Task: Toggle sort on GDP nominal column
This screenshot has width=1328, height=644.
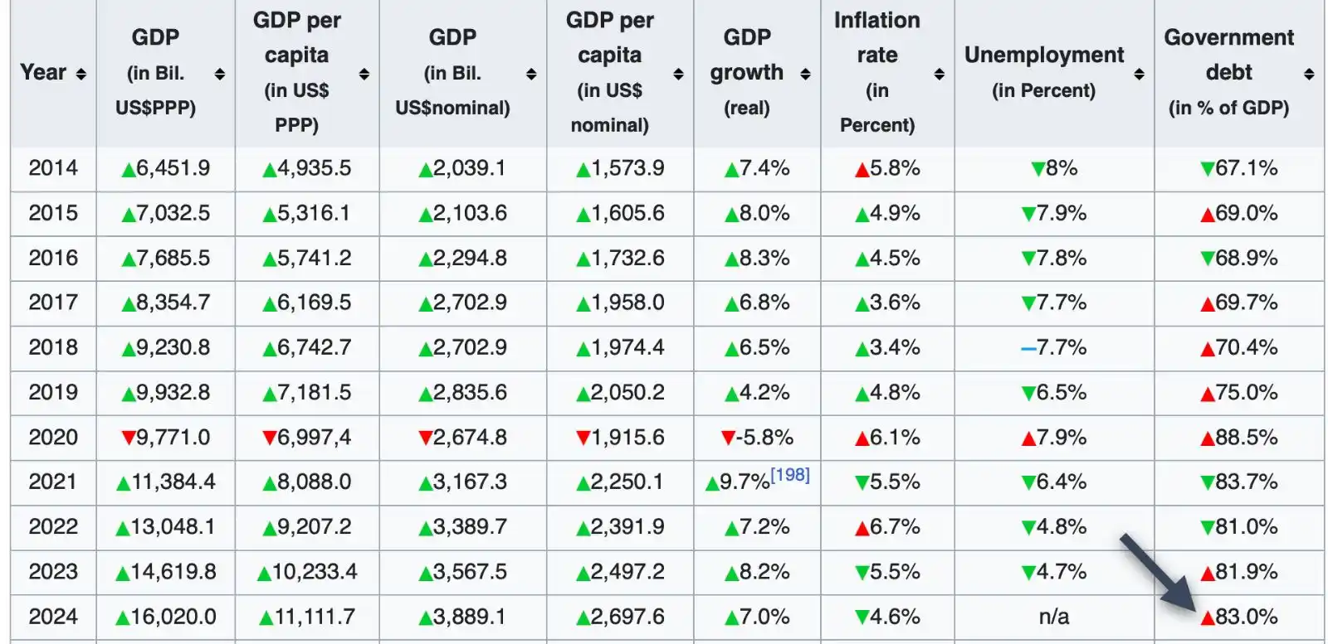Action: 531,75
